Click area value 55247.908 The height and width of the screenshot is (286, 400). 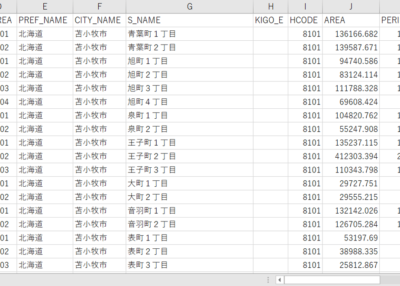(x=351, y=129)
